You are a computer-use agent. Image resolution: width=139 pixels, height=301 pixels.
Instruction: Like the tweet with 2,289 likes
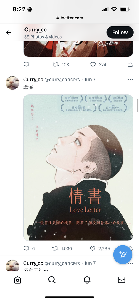[93, 248]
